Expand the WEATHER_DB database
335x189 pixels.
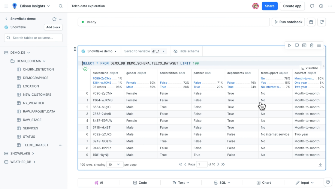(34, 162)
